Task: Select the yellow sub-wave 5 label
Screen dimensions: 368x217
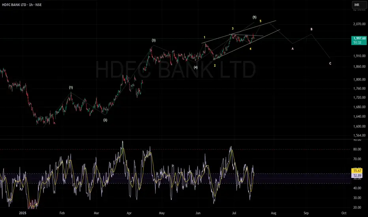Action: 261,21
